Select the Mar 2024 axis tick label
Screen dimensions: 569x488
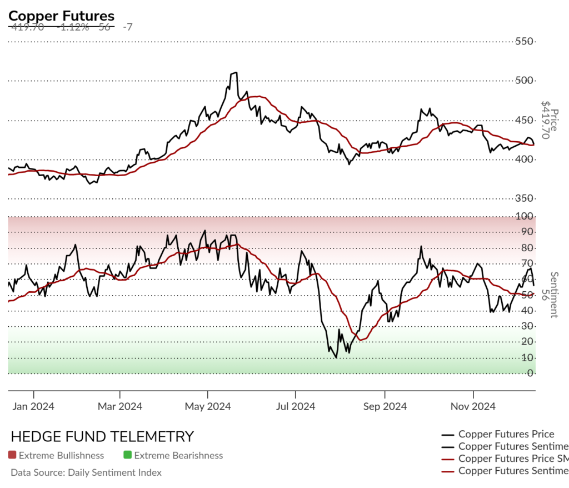(120, 406)
